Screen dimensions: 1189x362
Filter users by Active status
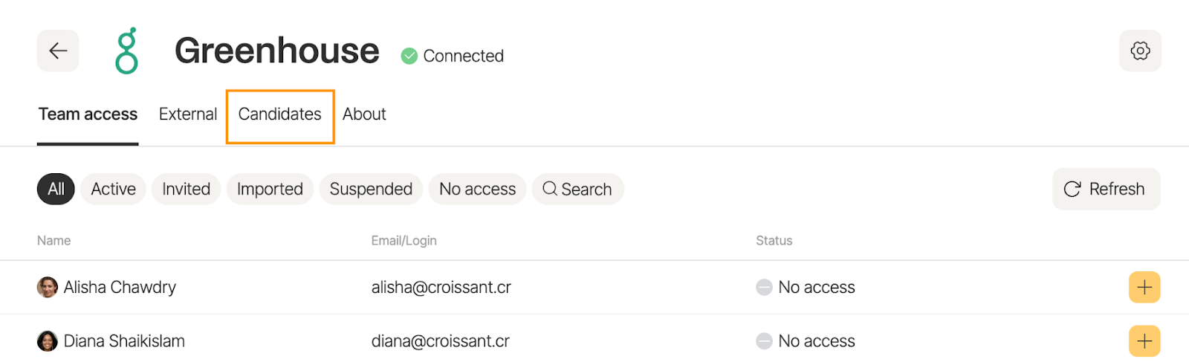[x=113, y=189]
